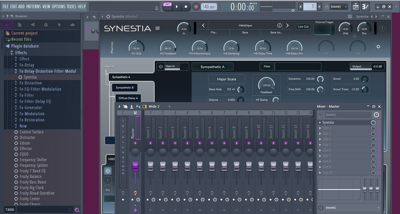Open Synestia hamburger menu icon
Viewport: 400px width, 214px height.
point(158,28)
